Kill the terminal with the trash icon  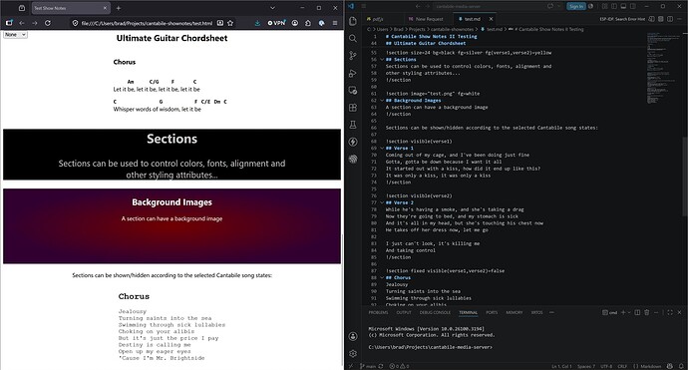[x=647, y=312]
